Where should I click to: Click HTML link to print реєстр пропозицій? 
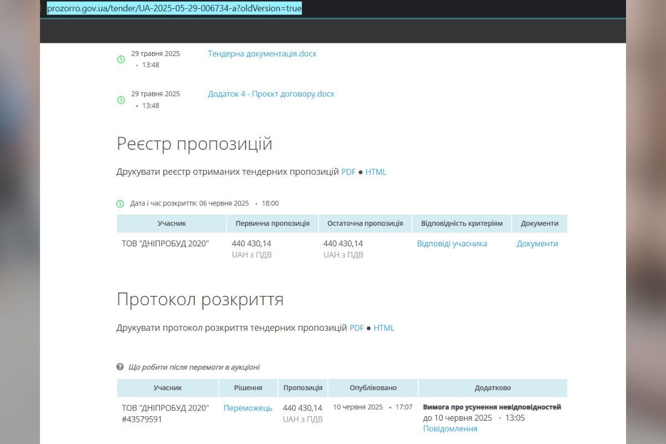376,171
